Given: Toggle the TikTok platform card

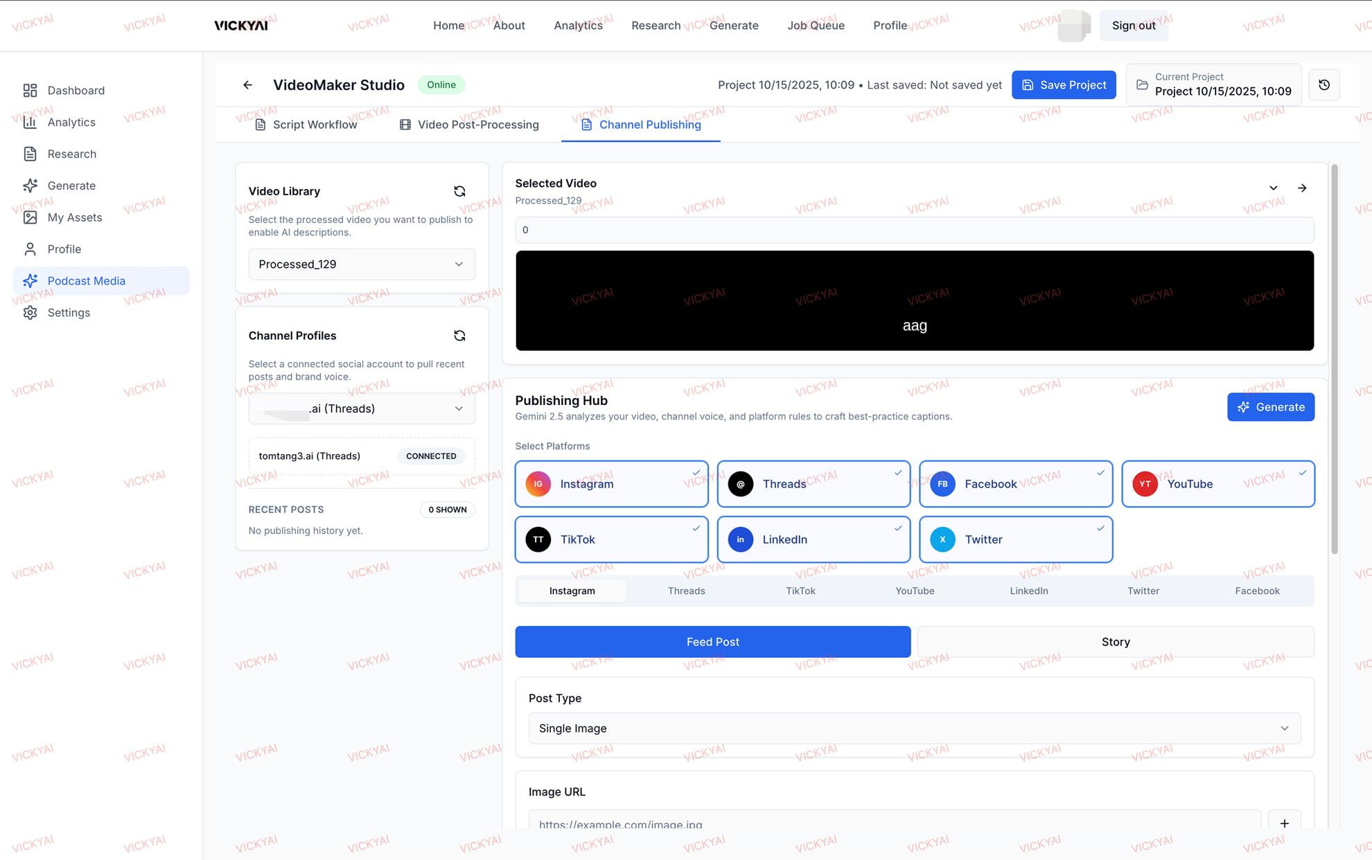Looking at the screenshot, I should 611,539.
